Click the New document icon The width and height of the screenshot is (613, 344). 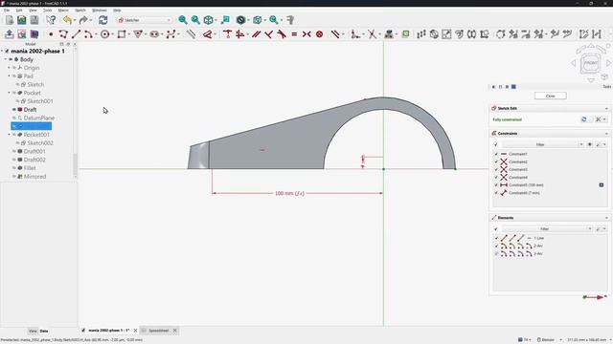10,20
